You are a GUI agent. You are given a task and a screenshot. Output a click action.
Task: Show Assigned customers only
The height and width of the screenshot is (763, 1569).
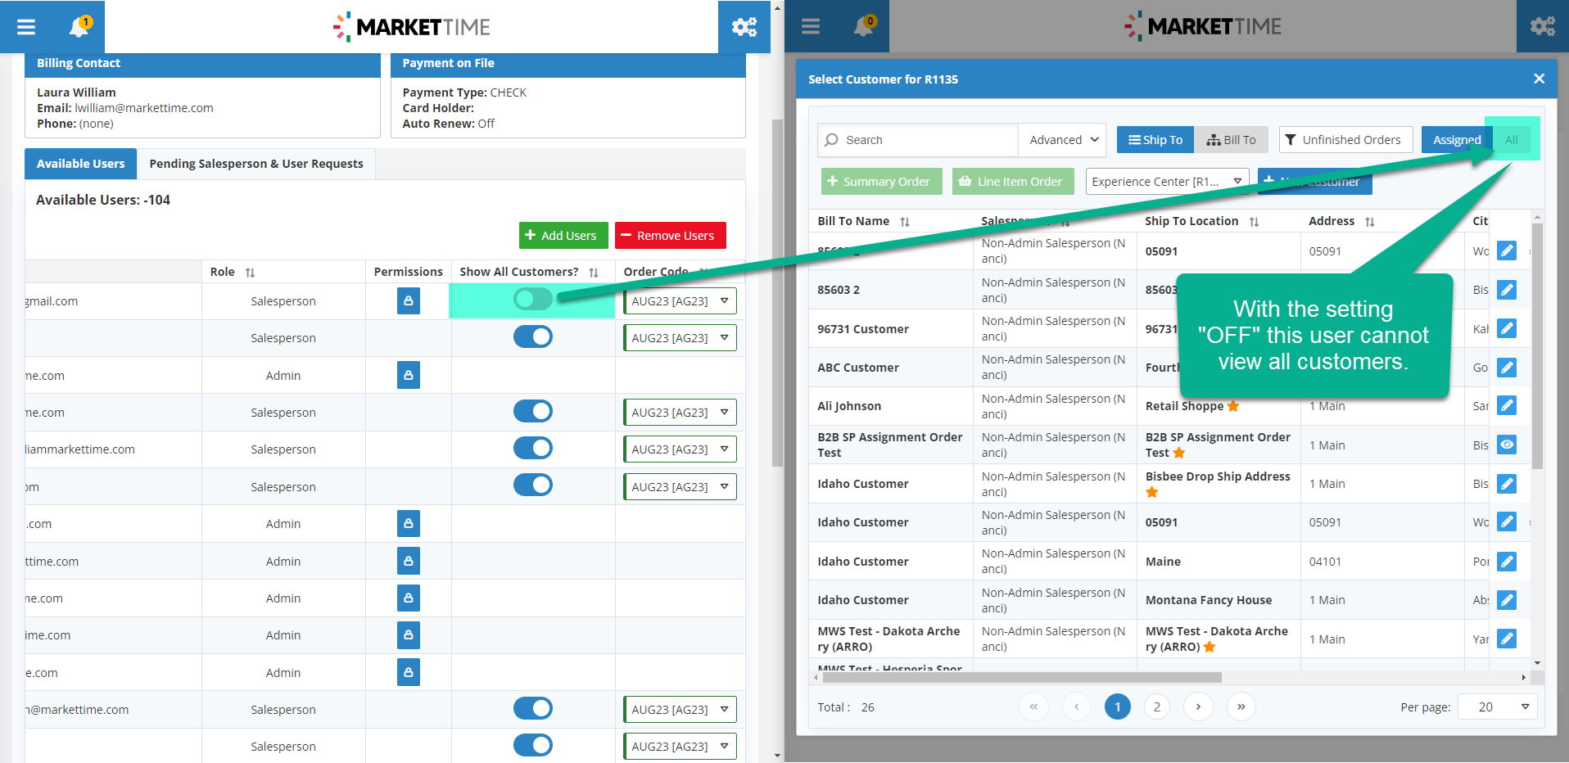[1457, 140]
